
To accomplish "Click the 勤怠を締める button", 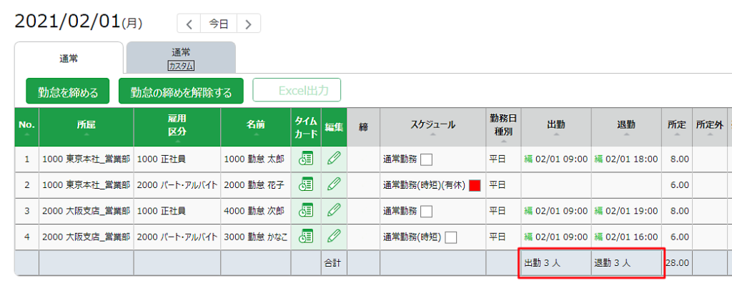I will [68, 92].
